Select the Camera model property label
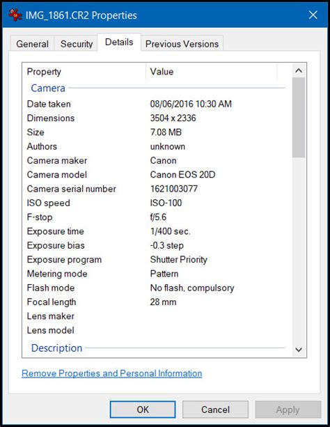This screenshot has width=330, height=427. [x=57, y=175]
